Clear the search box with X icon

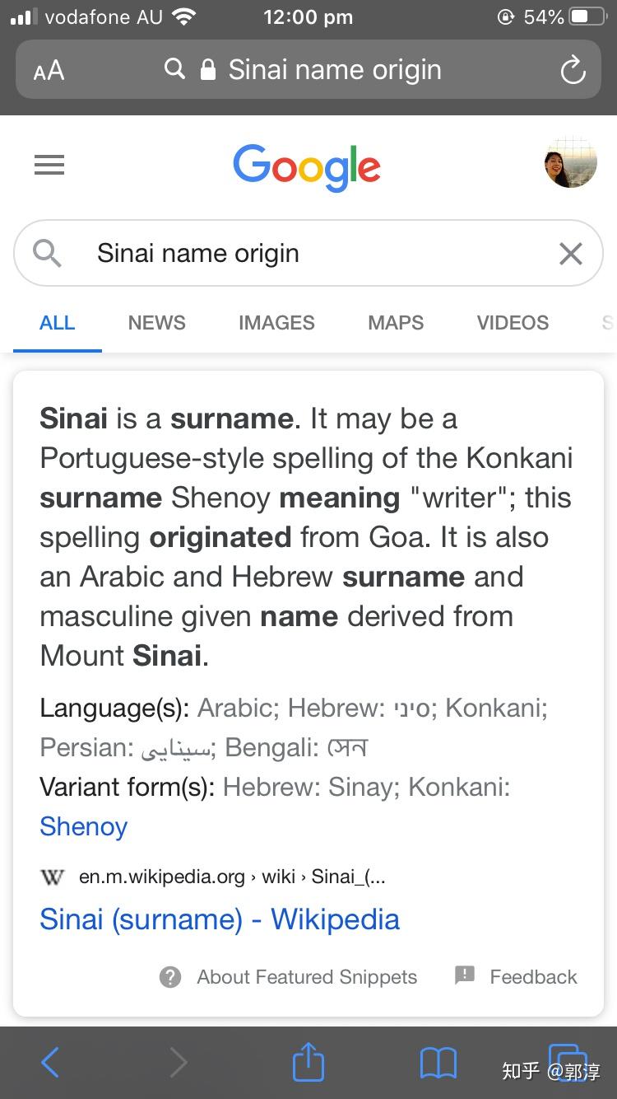pyautogui.click(x=570, y=254)
